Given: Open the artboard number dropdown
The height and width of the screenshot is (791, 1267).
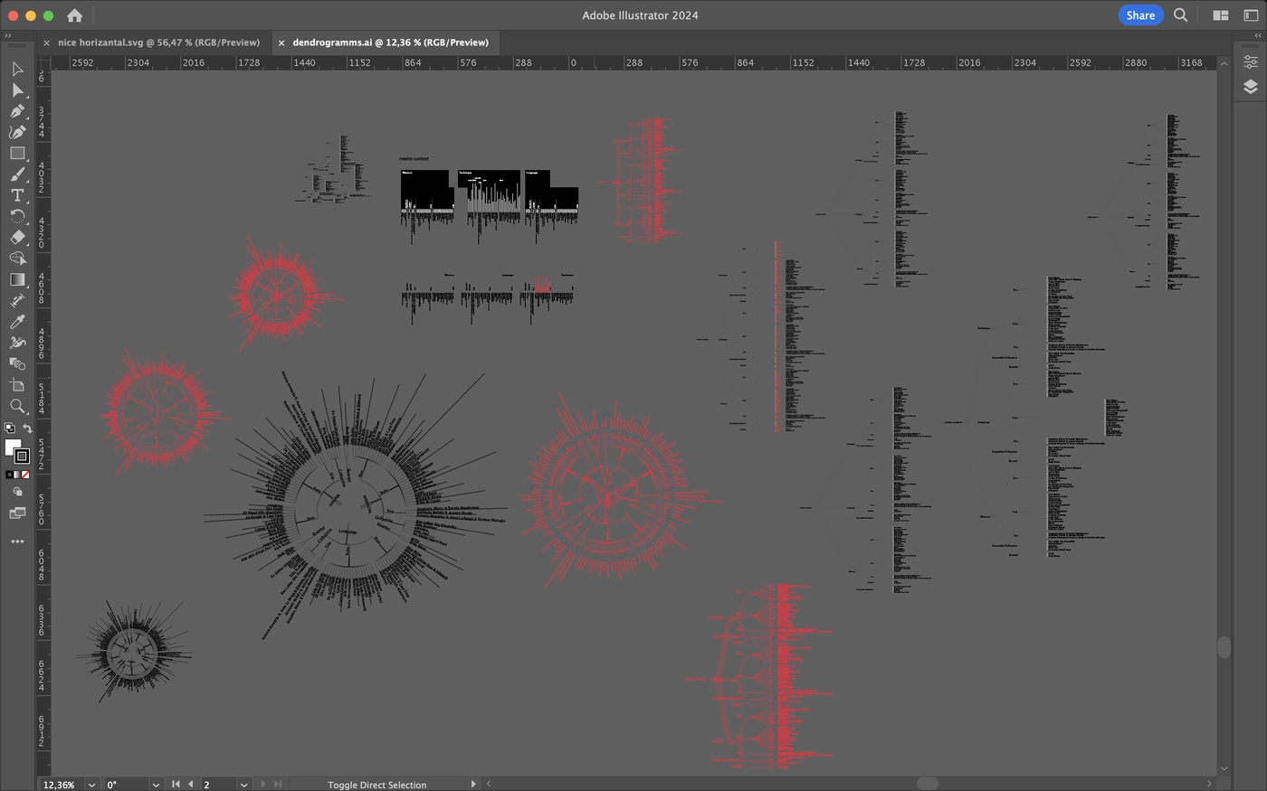Looking at the screenshot, I should (243, 785).
